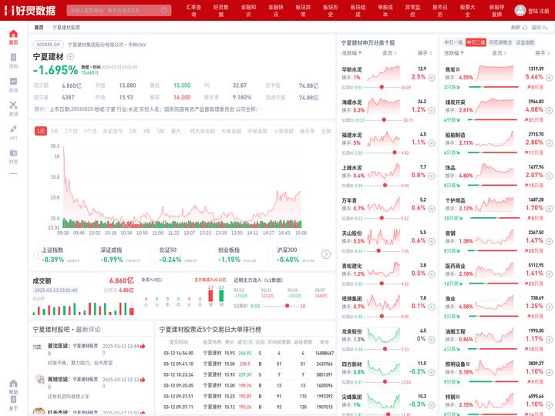The height and width of the screenshot is (416, 555).
Task: Open 股市日历 in top navigation
Action: point(440,11)
